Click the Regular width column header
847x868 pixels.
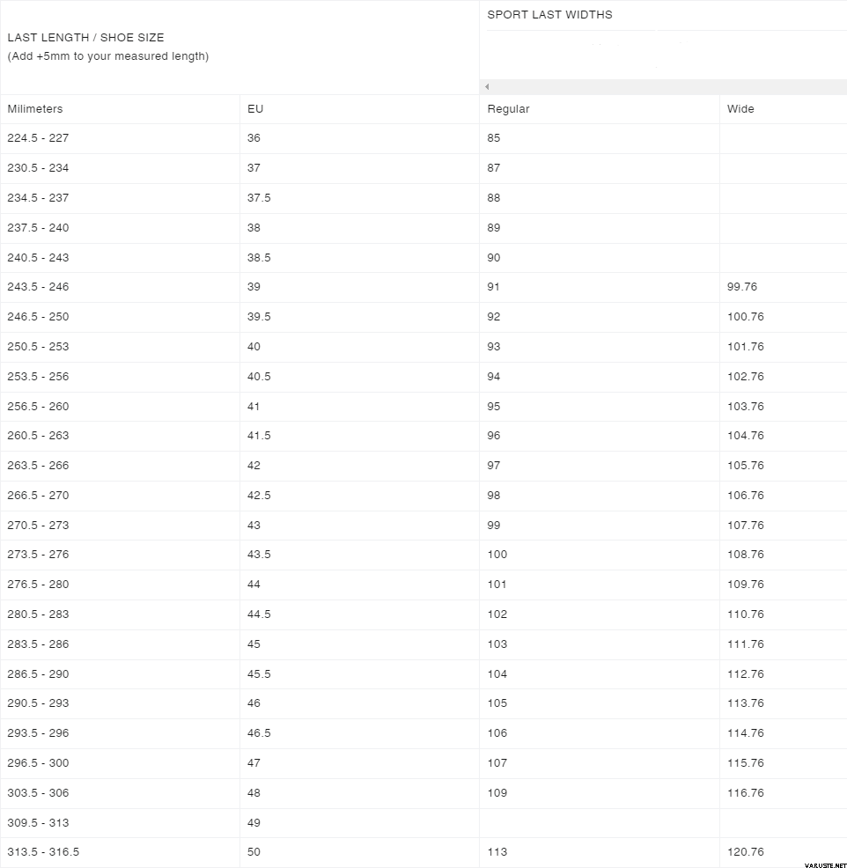[509, 109]
